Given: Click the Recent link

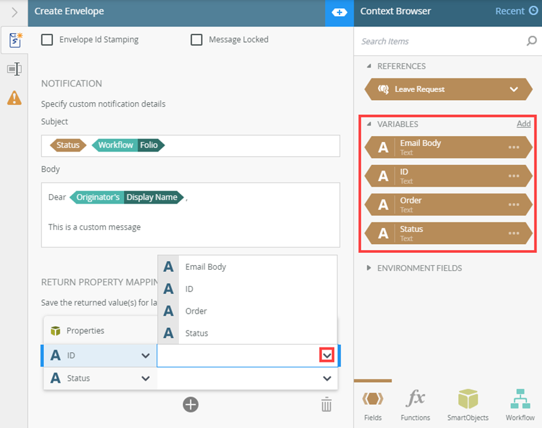Looking at the screenshot, I should [510, 11].
